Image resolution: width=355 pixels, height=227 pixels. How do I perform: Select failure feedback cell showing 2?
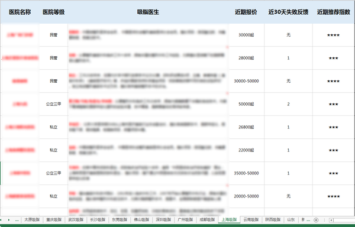288,104
